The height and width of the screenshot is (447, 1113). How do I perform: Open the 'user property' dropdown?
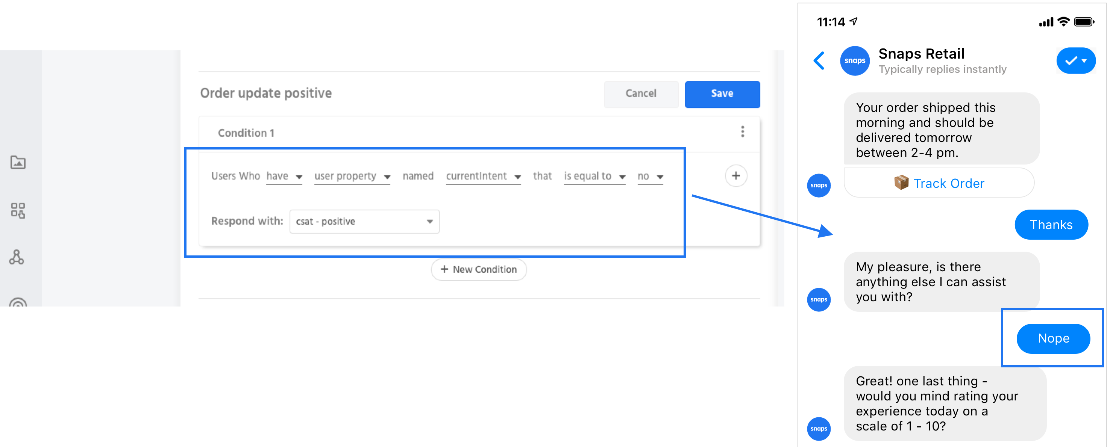(x=352, y=177)
